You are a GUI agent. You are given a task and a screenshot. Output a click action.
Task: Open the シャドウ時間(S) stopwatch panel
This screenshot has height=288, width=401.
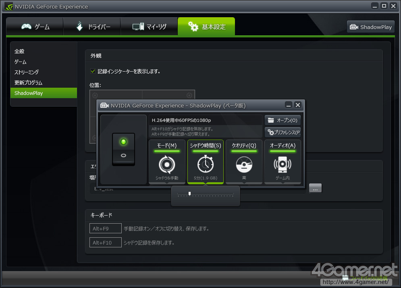pos(206,162)
